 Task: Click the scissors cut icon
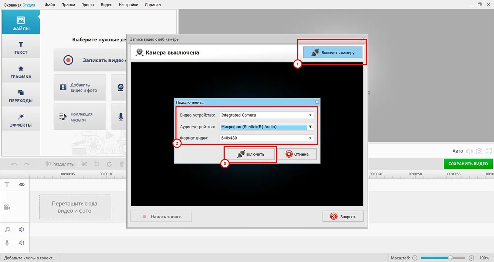84,164
